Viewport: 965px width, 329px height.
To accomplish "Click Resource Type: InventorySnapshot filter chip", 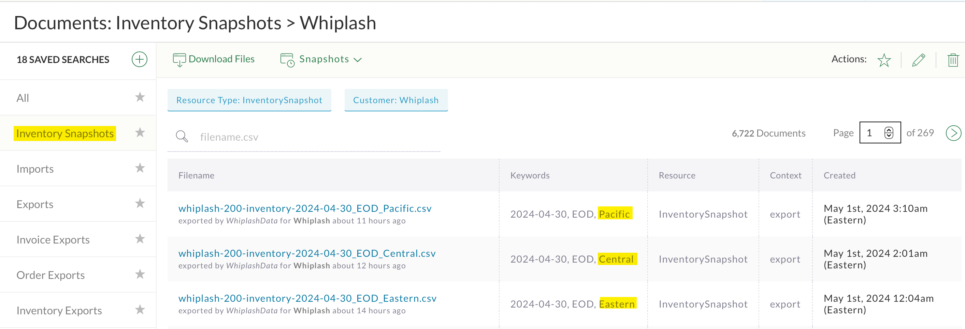I will coord(249,100).
